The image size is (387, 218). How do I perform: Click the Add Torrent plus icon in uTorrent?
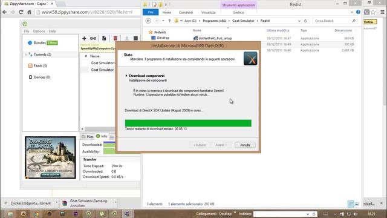84,38
